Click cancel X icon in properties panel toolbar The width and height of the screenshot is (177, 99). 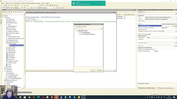(x=145, y=12)
